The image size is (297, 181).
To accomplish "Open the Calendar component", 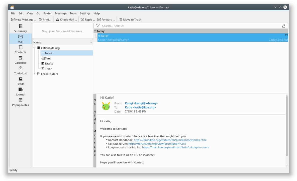I will (21, 60).
